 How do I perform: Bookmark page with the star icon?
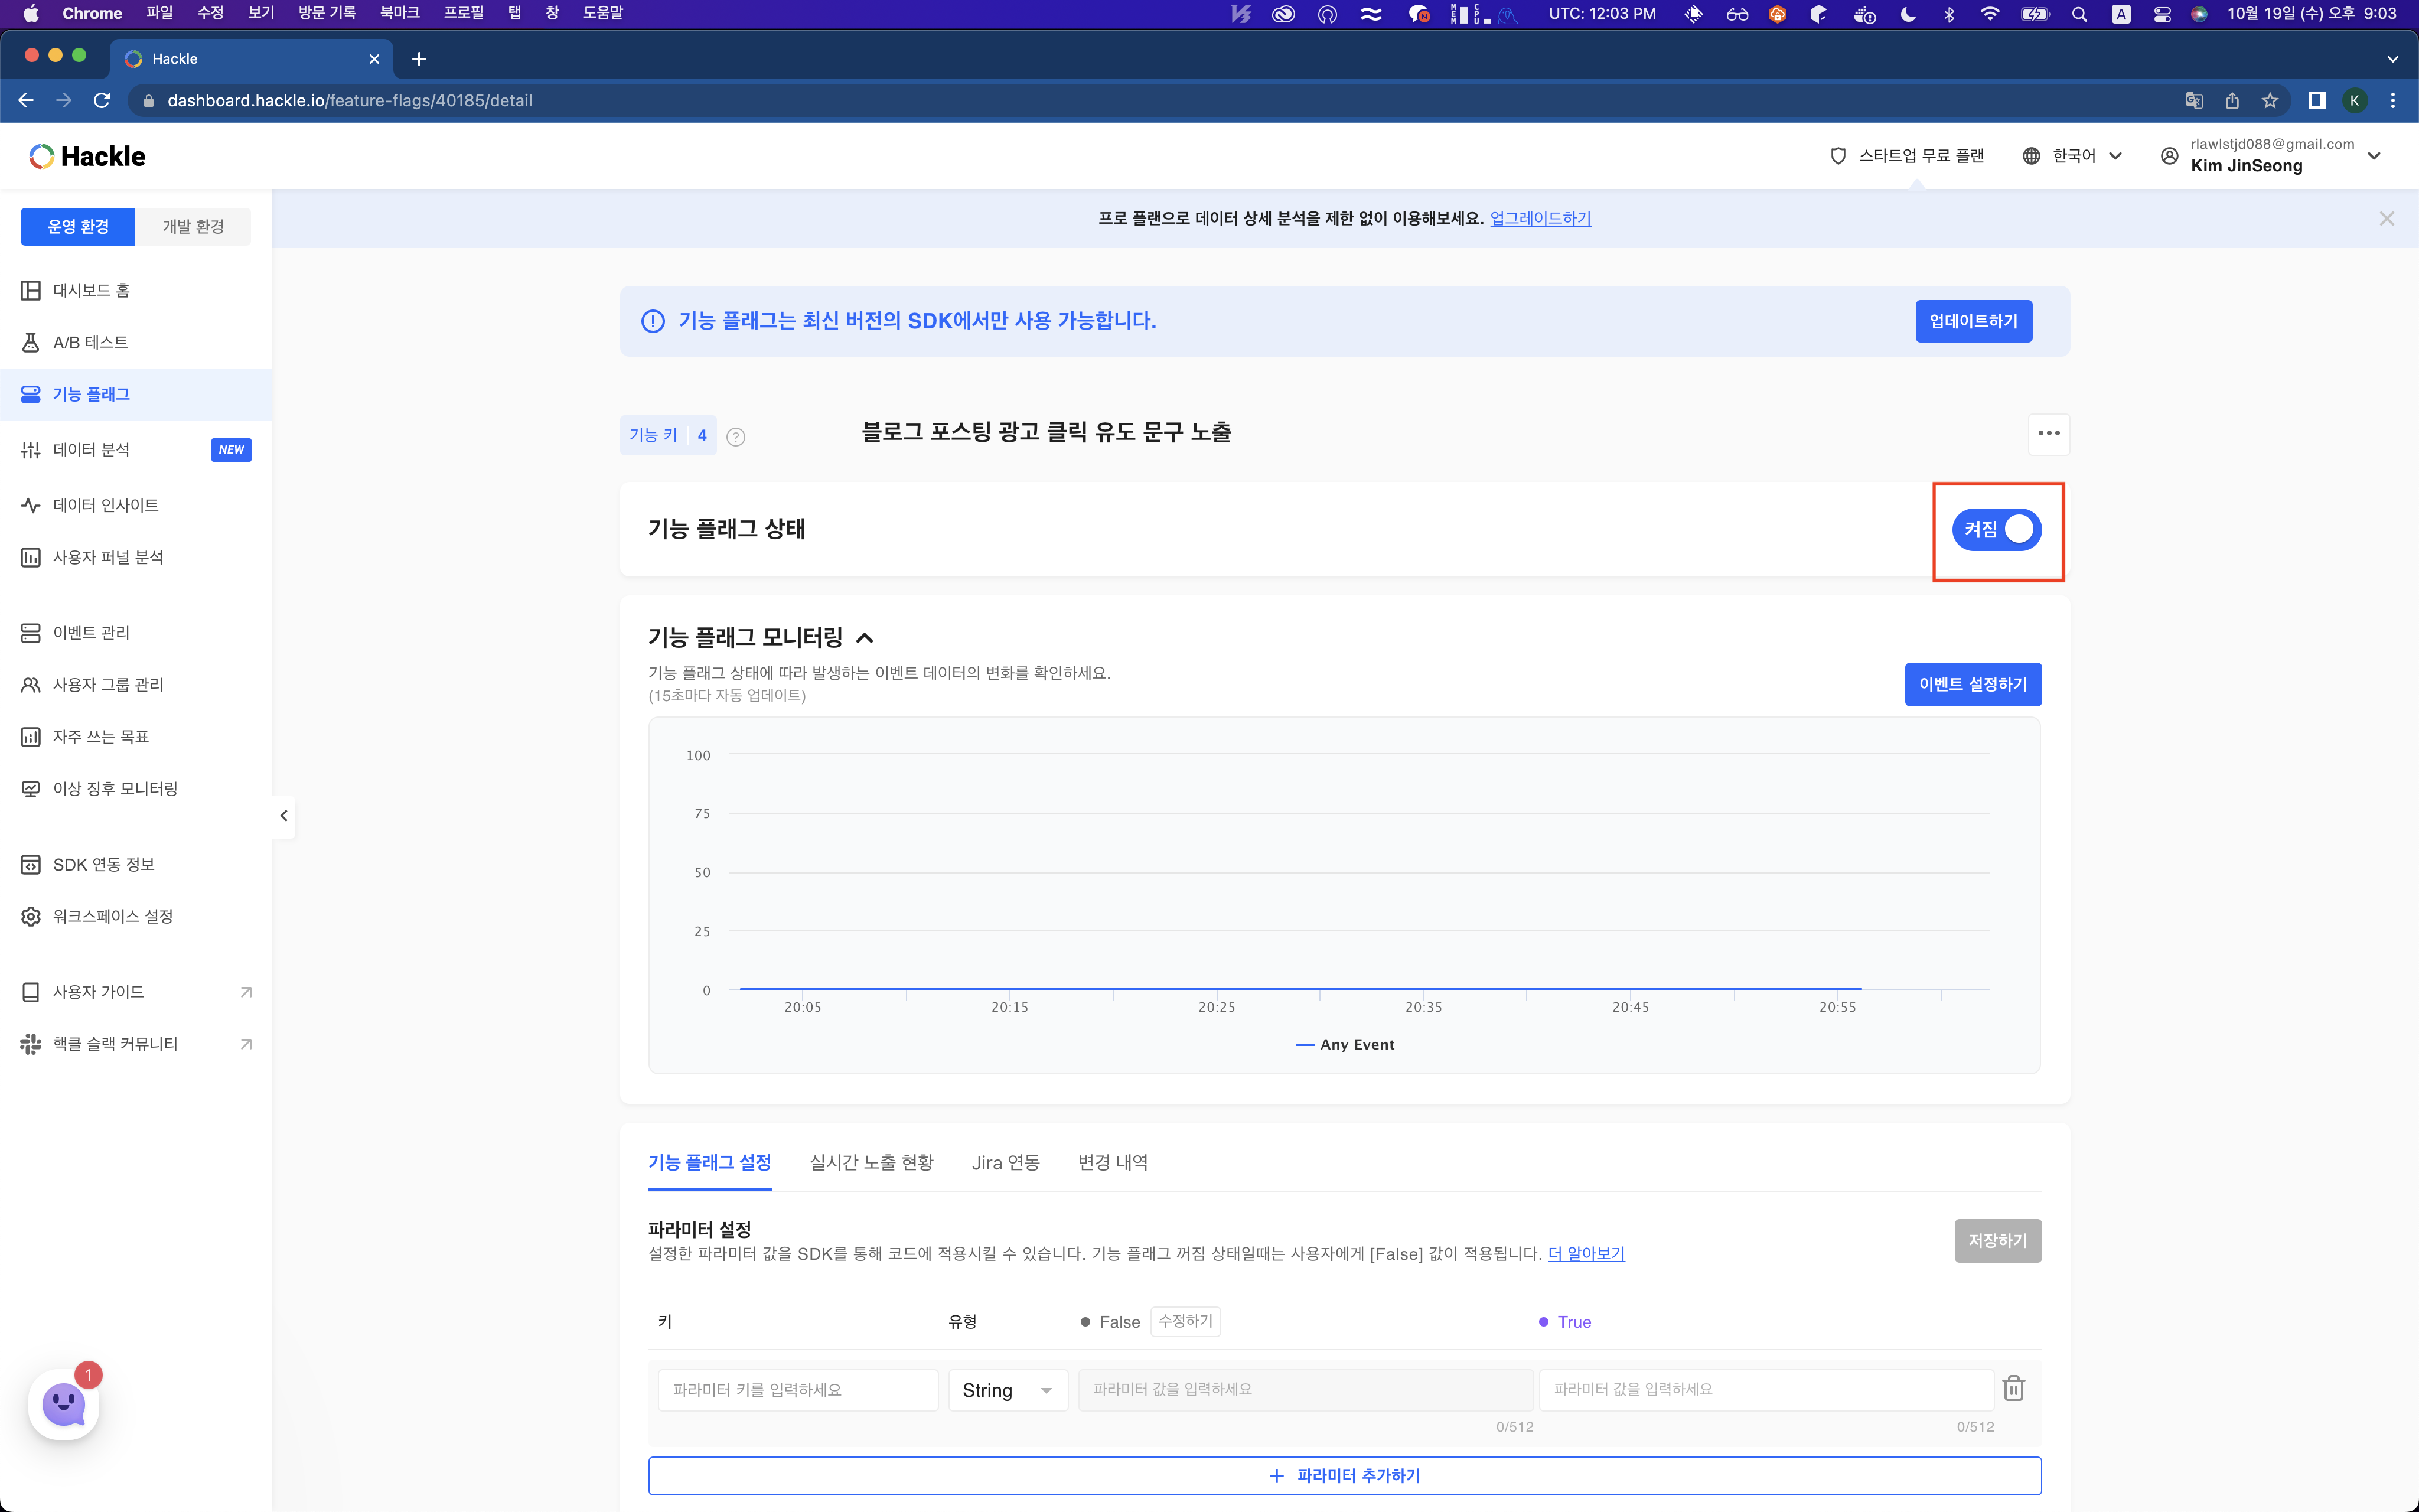[x=2270, y=100]
